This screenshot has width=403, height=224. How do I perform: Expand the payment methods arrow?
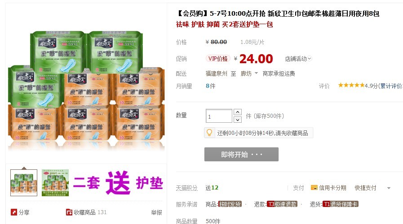389,188
